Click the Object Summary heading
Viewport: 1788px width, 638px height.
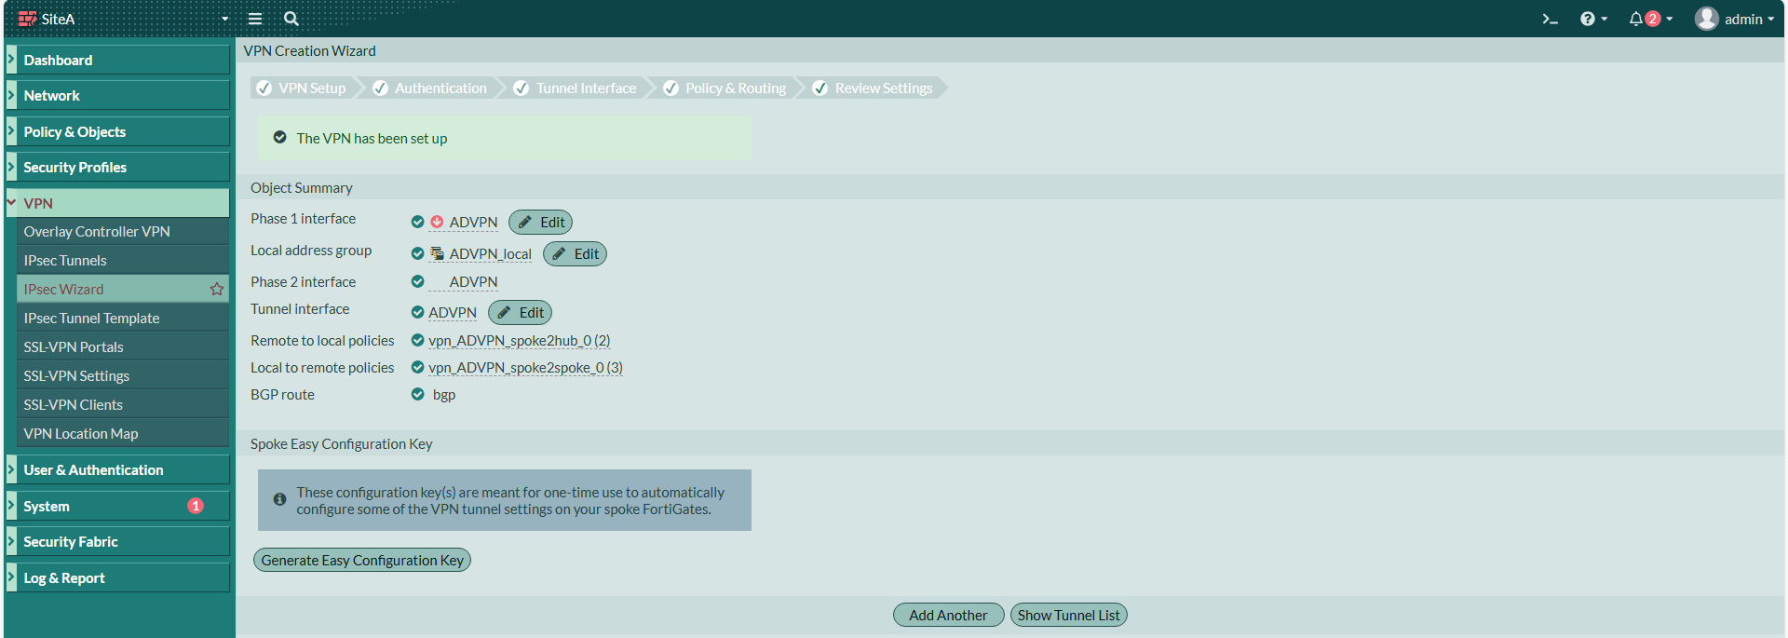pos(302,187)
